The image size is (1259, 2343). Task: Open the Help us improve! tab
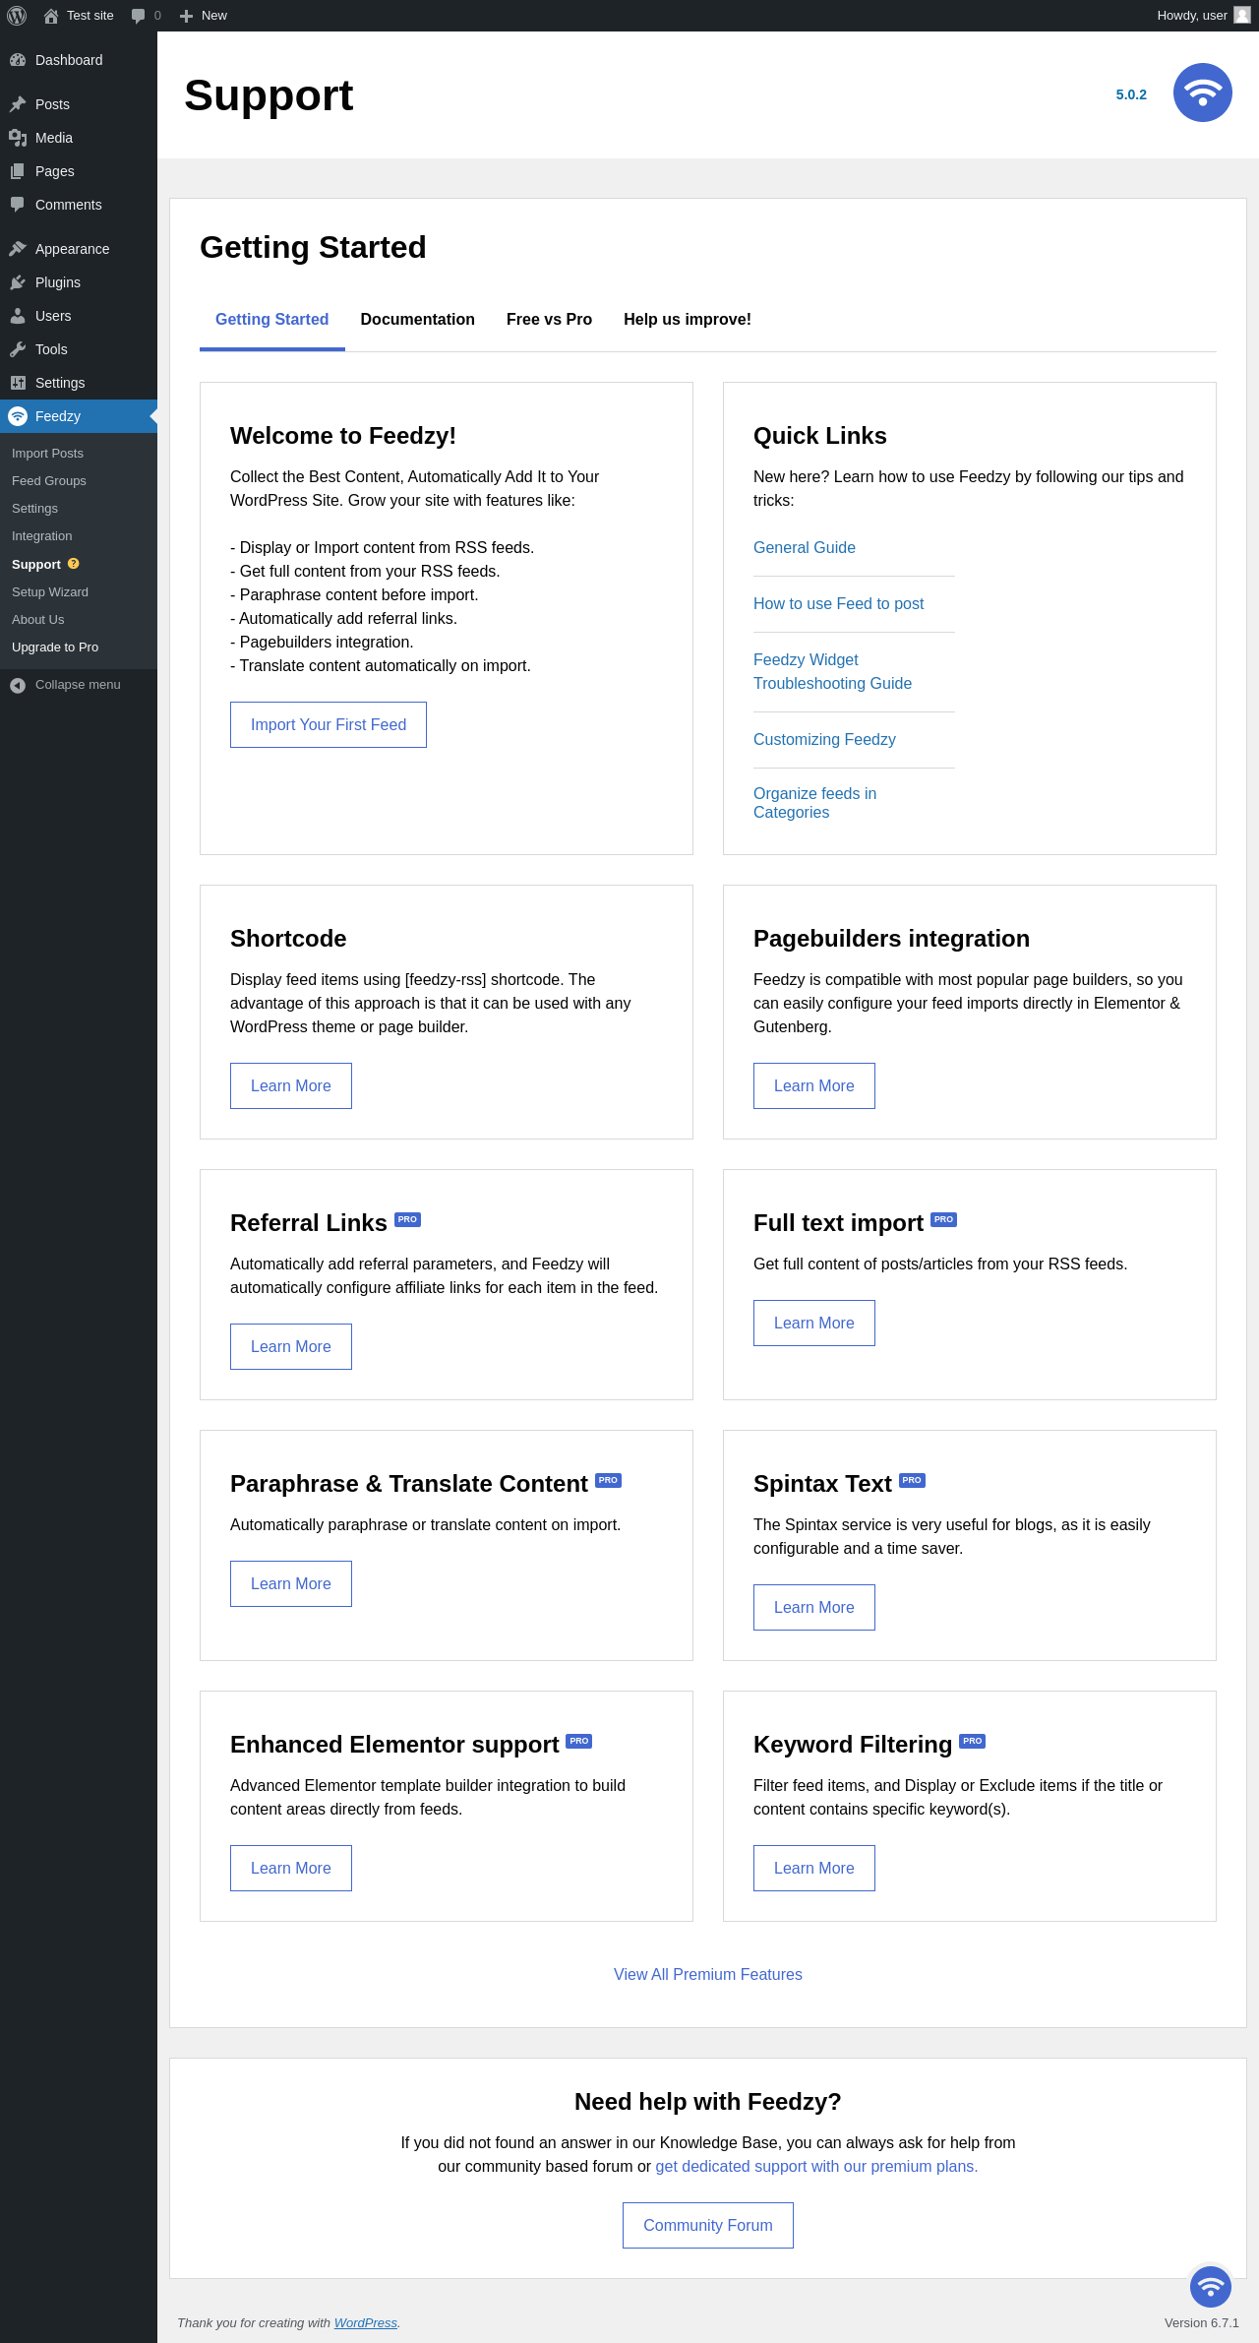tap(687, 320)
